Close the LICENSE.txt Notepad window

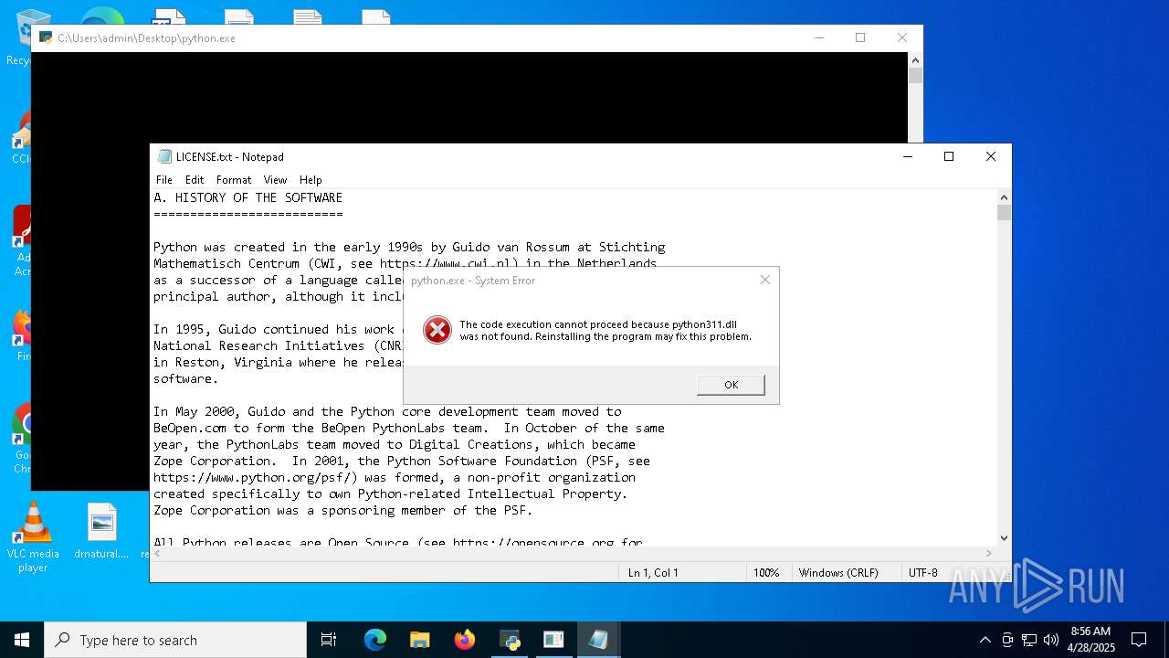coord(991,156)
